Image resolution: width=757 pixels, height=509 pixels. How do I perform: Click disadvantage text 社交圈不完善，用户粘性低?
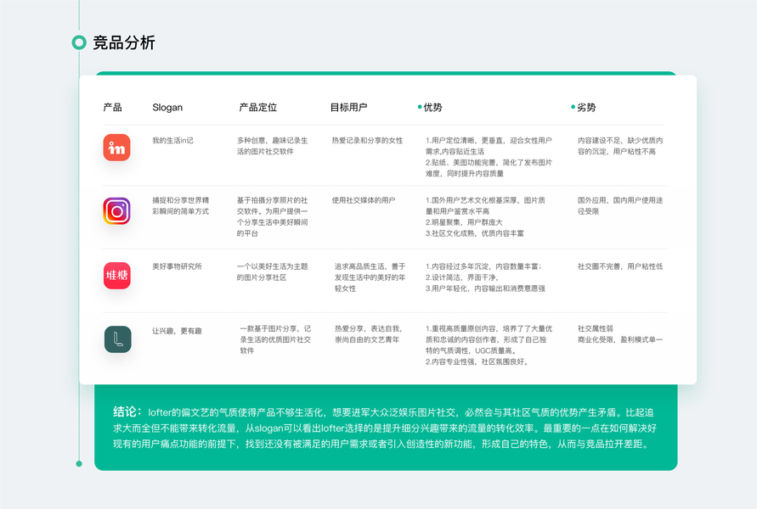[620, 266]
